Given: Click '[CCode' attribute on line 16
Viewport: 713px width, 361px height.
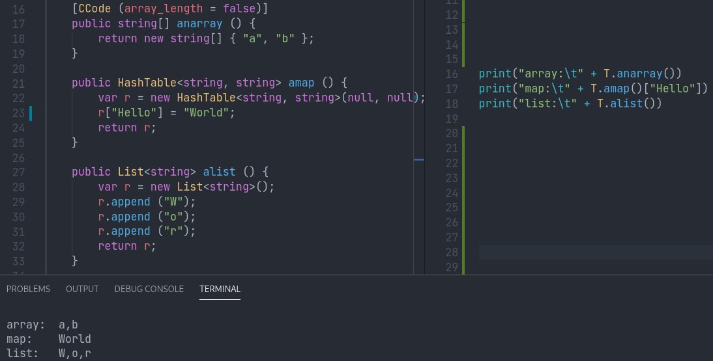Looking at the screenshot, I should tap(91, 8).
